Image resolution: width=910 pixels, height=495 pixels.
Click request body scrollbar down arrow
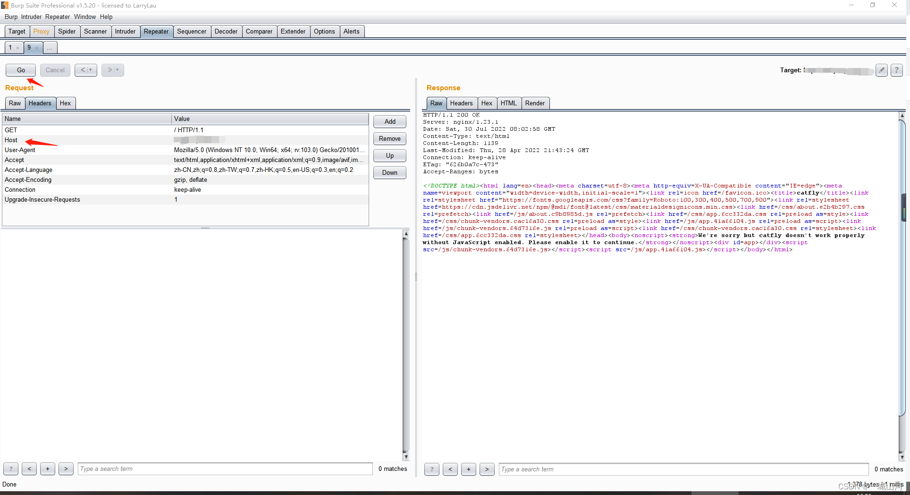(406, 457)
